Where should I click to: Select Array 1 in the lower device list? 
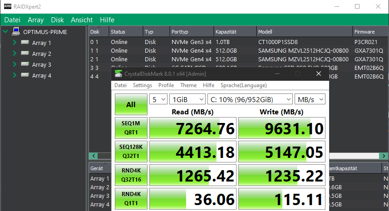100,178
